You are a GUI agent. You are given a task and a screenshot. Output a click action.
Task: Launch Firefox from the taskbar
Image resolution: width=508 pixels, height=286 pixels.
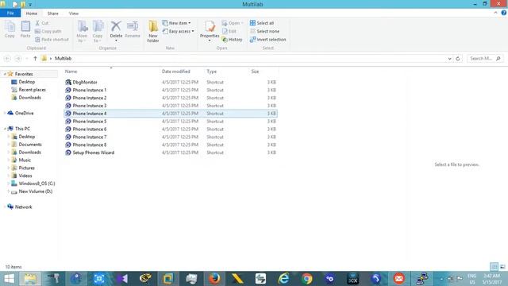coord(214,279)
